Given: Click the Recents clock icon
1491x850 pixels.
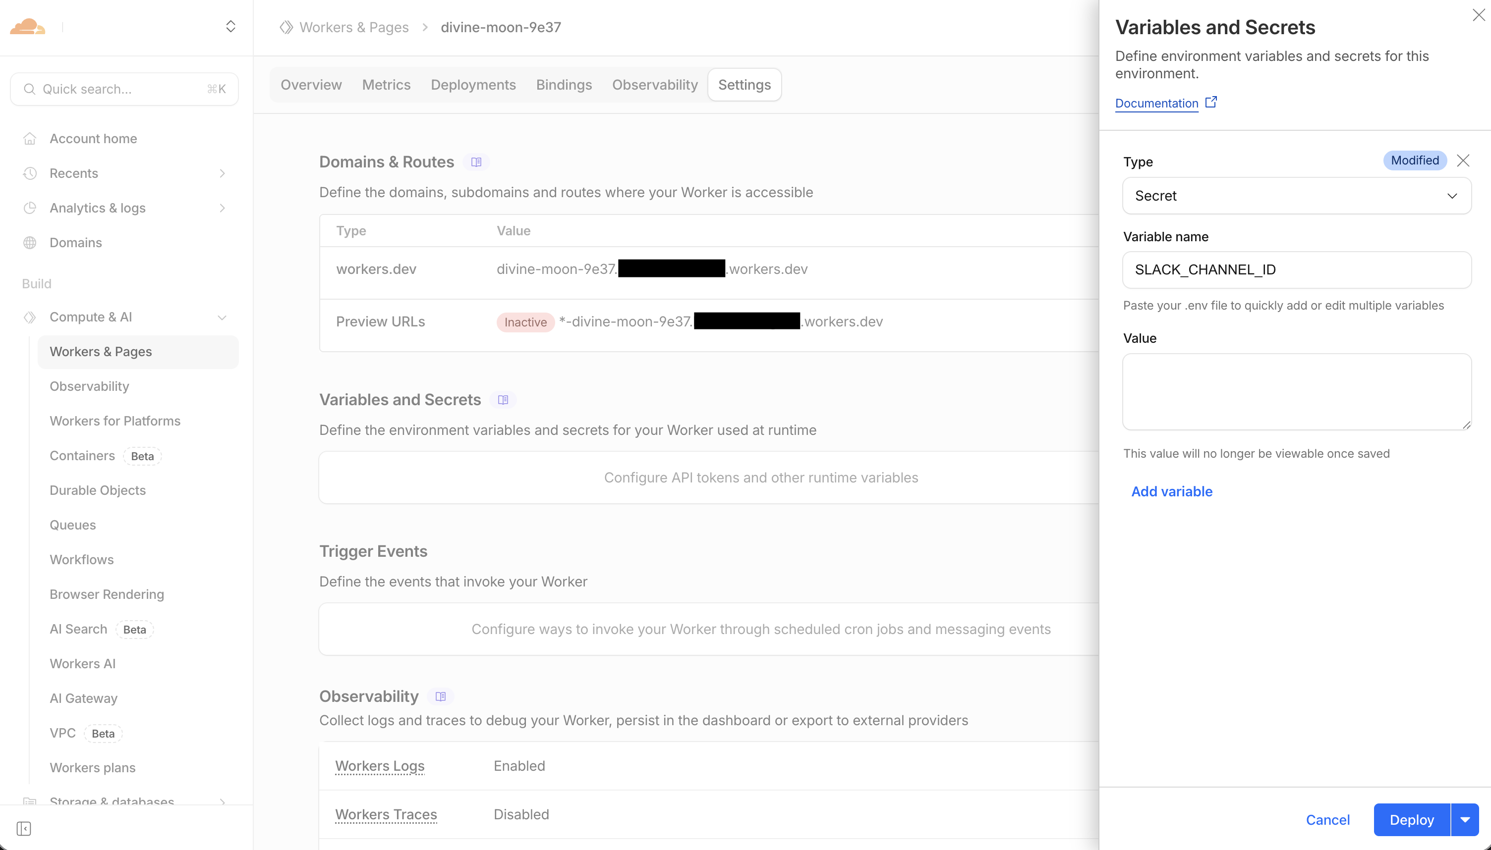Looking at the screenshot, I should point(30,173).
